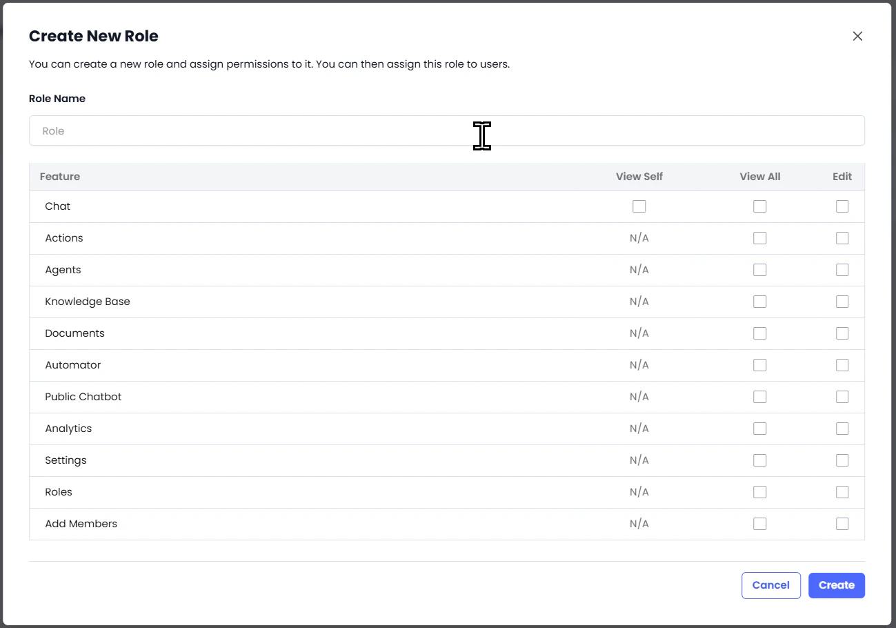Check View All for Automator
This screenshot has width=896, height=628.
[759, 365]
